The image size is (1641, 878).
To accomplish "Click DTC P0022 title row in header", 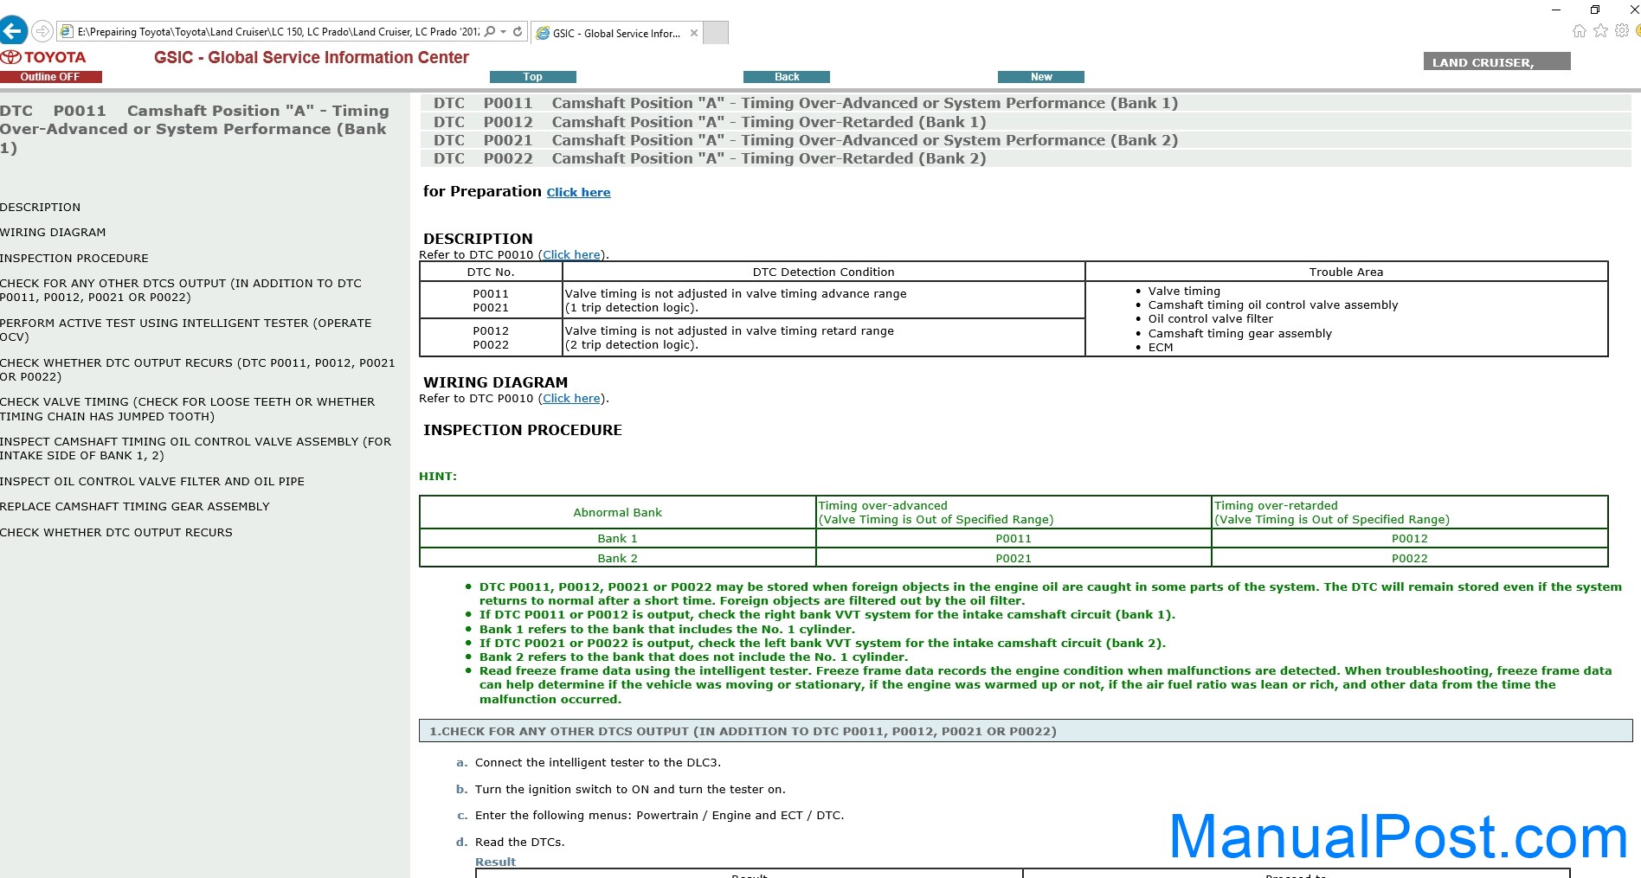I will pos(1026,159).
